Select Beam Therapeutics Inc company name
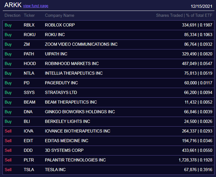Screen dimensions: 216x177 coord(71,102)
